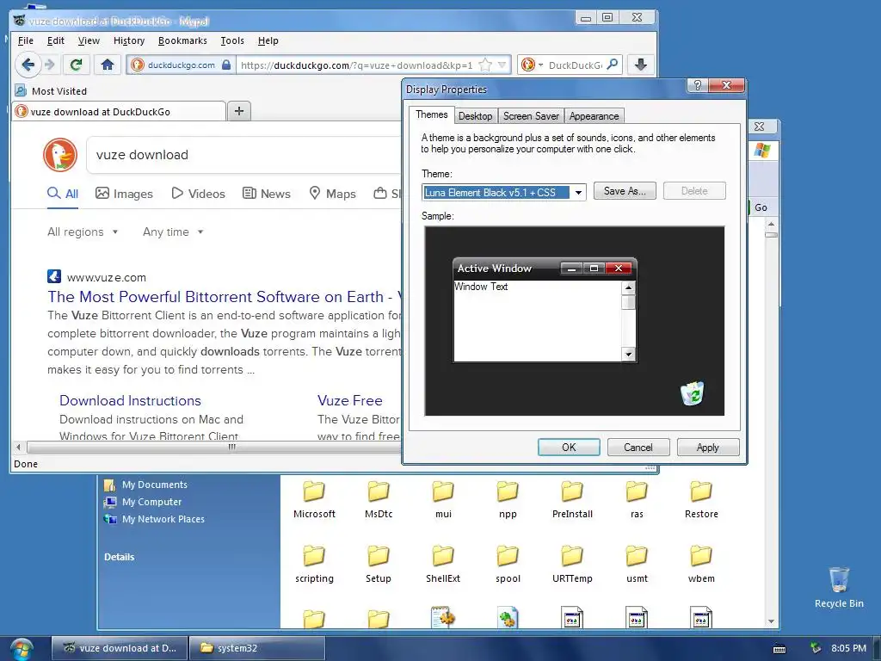
Task: Switch to the Desktop tab
Action: click(475, 116)
